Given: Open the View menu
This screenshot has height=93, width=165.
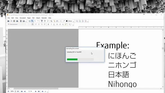Looking at the screenshot, I should coord(16,18).
